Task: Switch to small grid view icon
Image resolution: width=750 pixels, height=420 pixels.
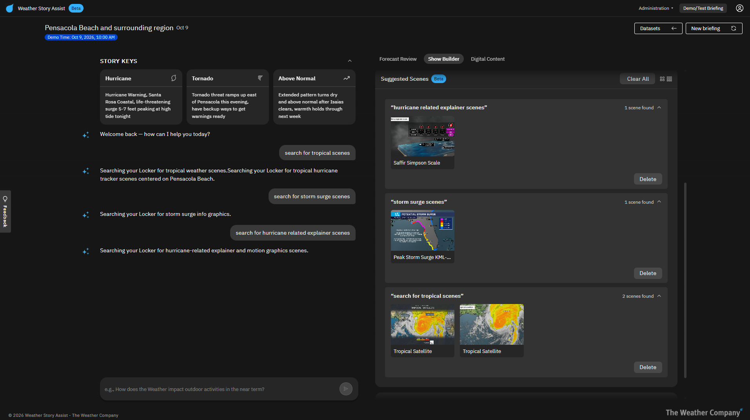Action: click(670, 79)
